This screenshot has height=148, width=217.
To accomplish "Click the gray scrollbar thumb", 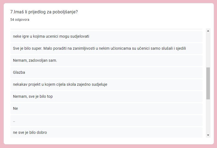I will point(208,83).
